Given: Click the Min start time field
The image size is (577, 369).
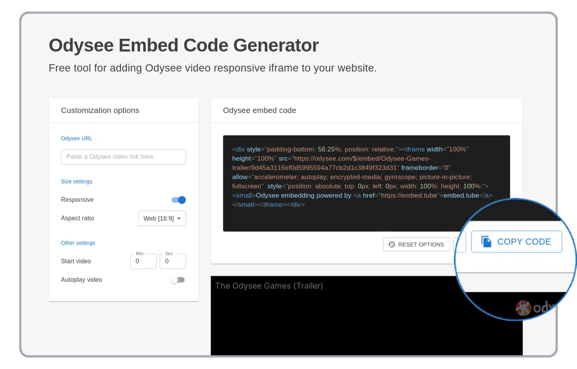Looking at the screenshot, I should (143, 261).
